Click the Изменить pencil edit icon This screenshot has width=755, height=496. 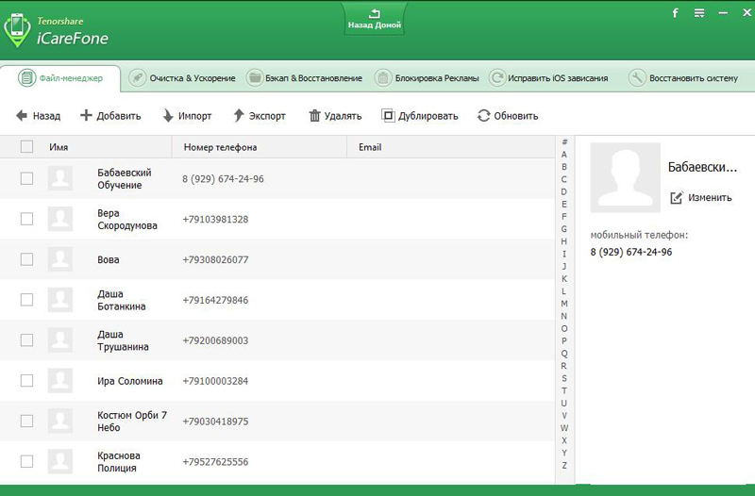coord(677,197)
